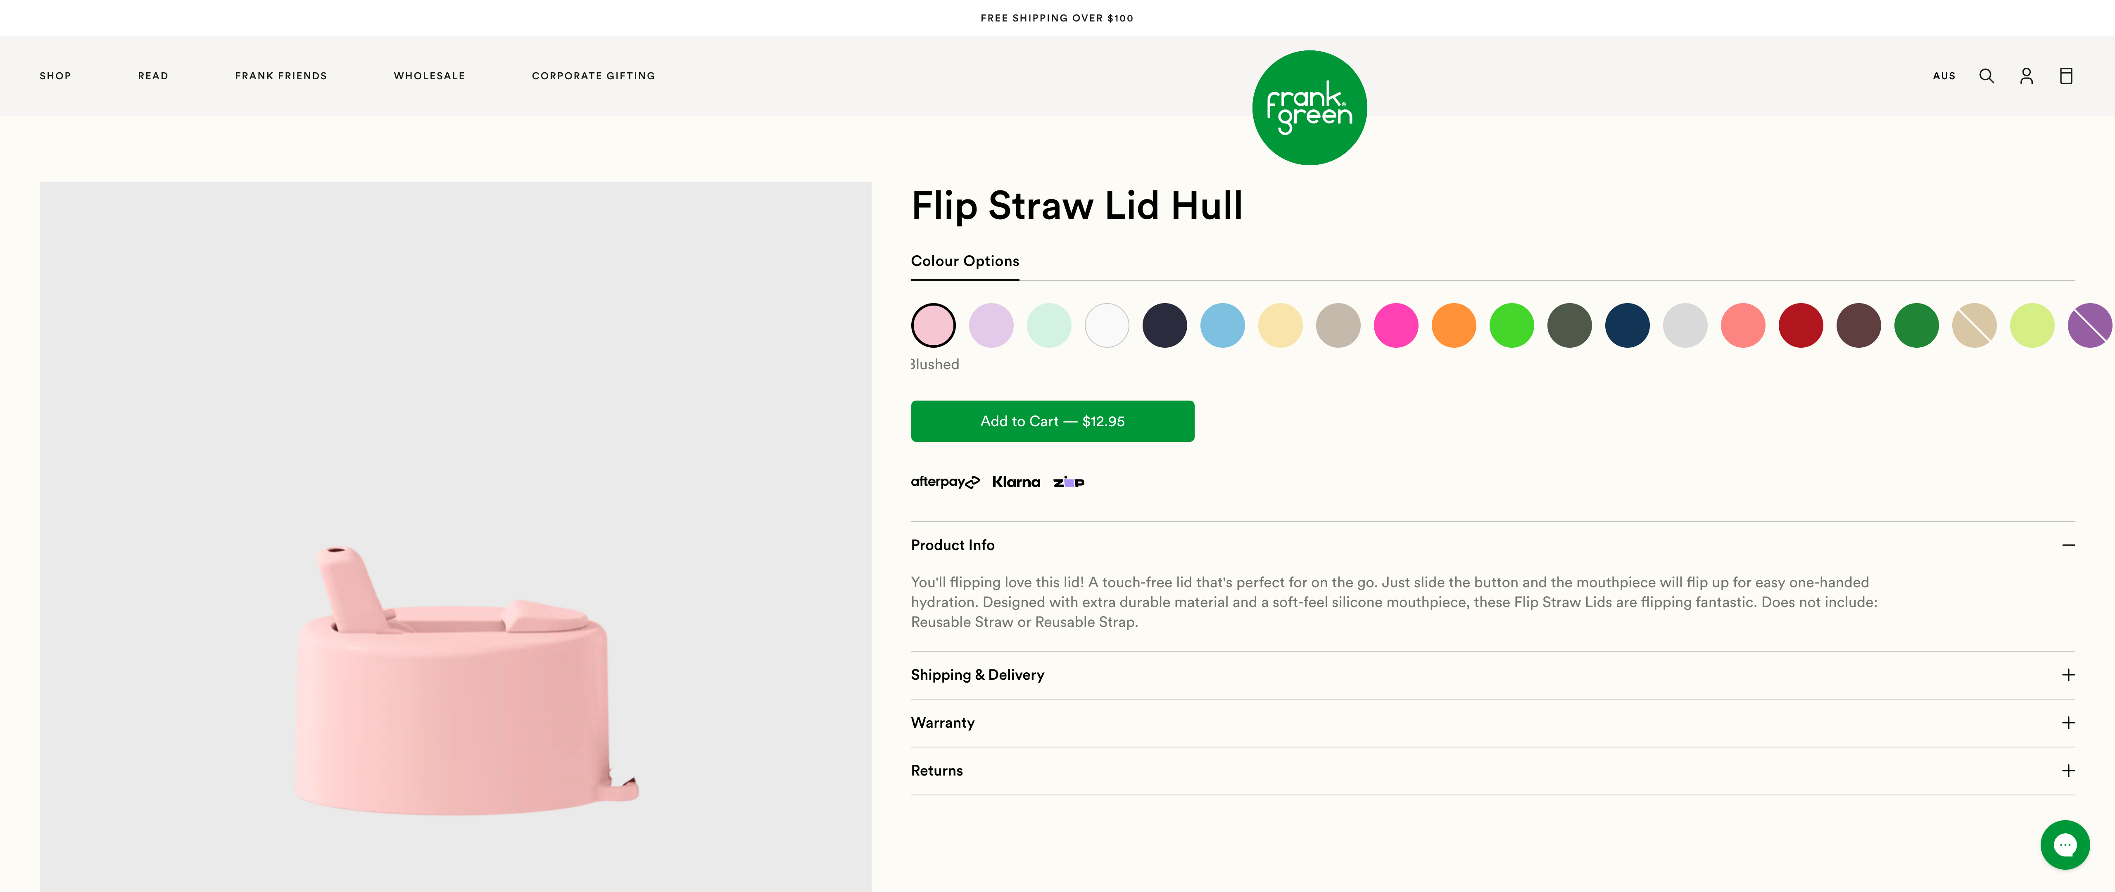Select the Blushed colour option
This screenshot has height=892, width=2115.
[934, 325]
